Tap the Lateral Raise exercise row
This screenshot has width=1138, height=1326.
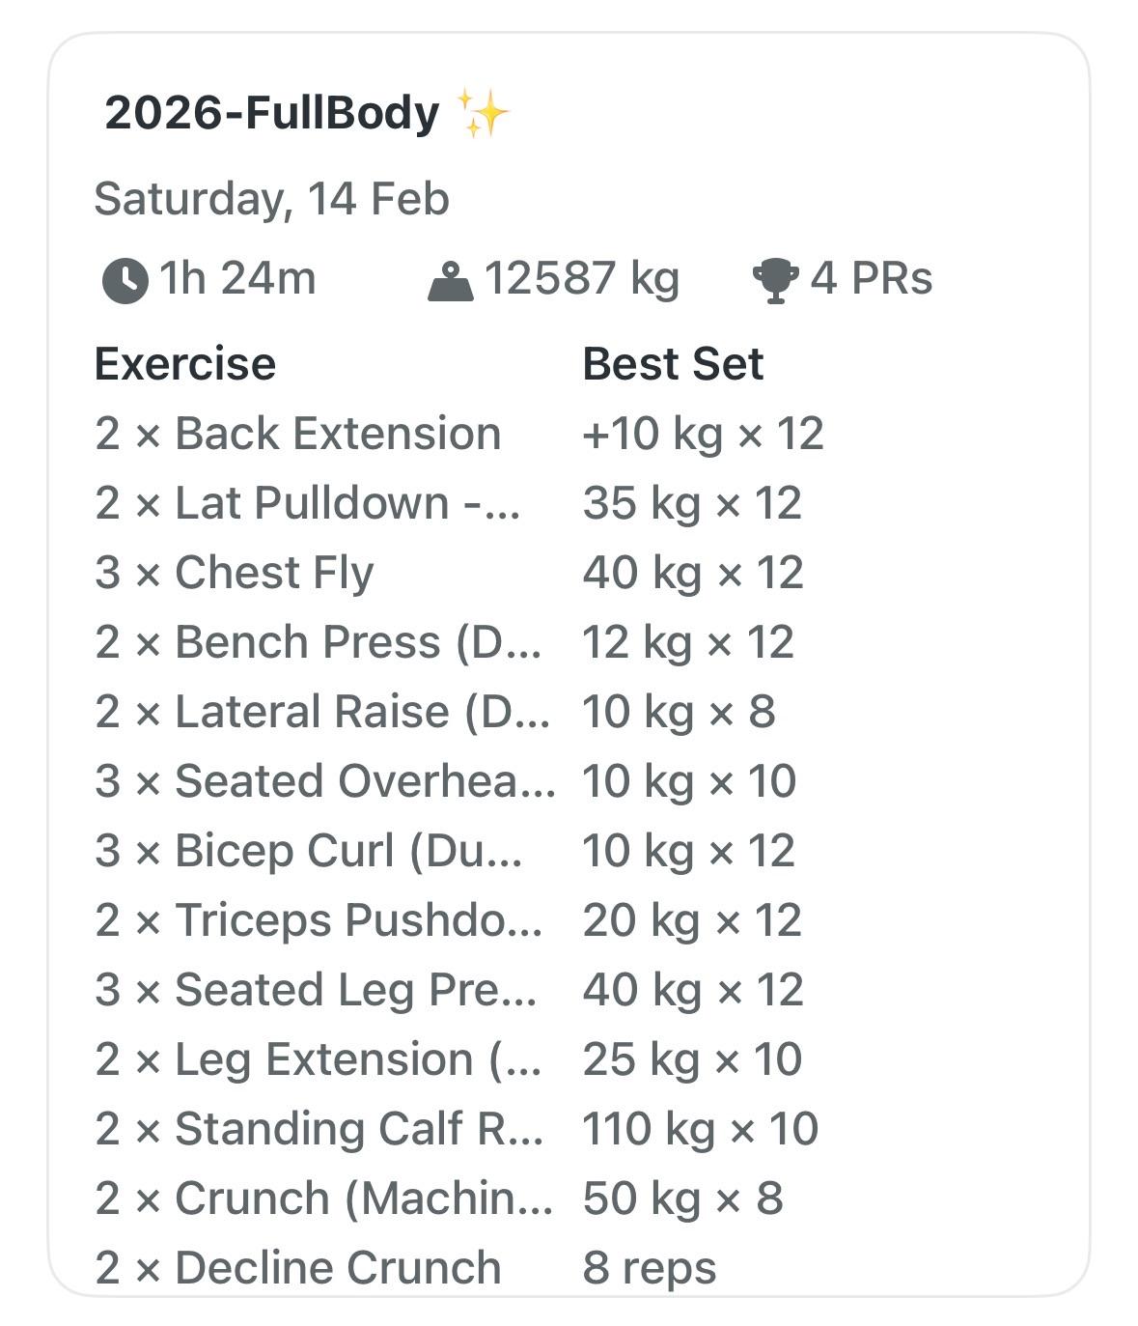pos(322,712)
